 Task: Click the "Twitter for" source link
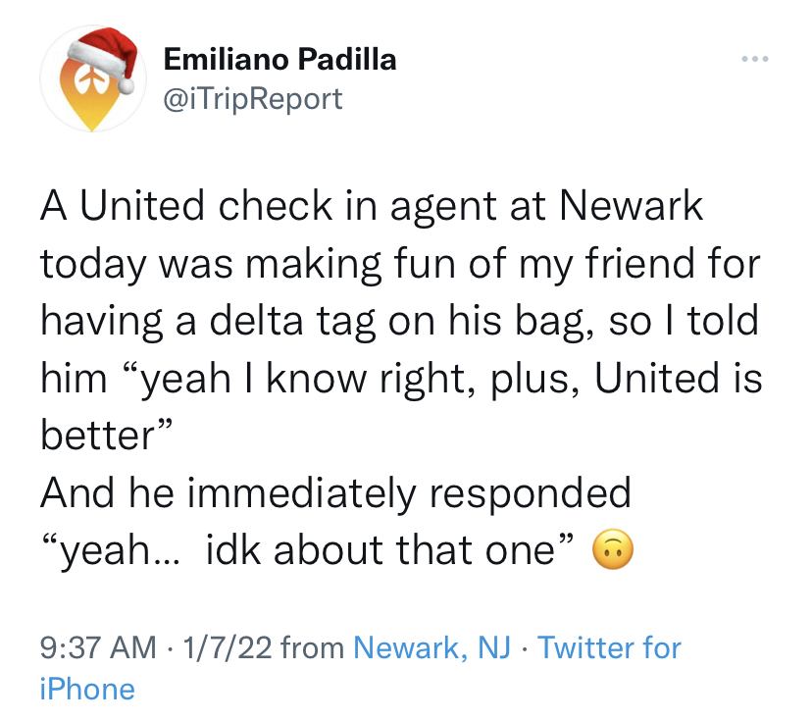[x=610, y=647]
